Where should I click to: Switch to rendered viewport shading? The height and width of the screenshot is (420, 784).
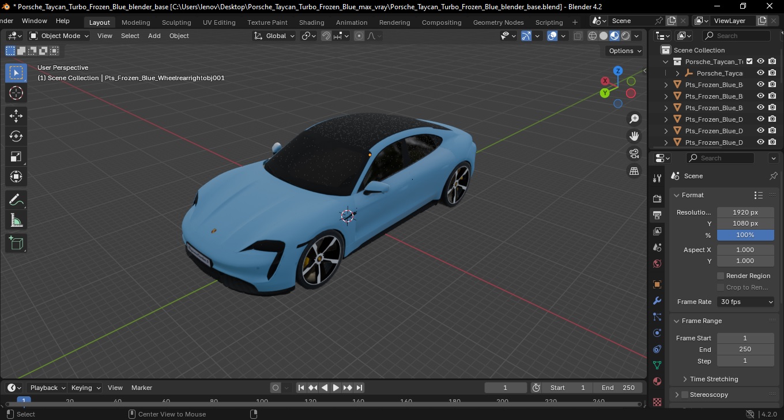625,36
